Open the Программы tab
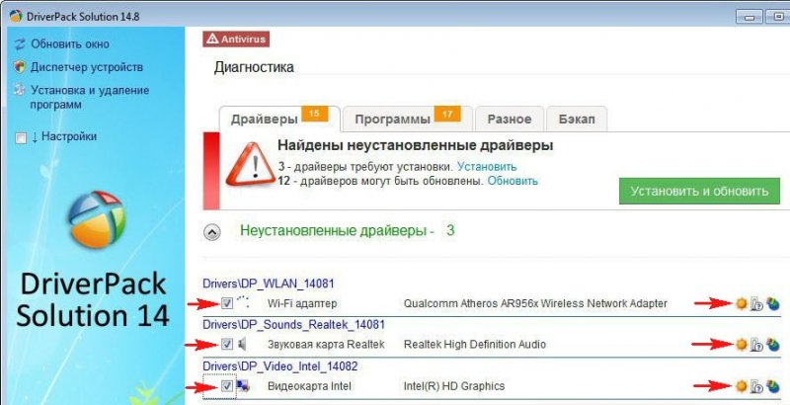Screen dimensions: 790x405 click(x=407, y=119)
